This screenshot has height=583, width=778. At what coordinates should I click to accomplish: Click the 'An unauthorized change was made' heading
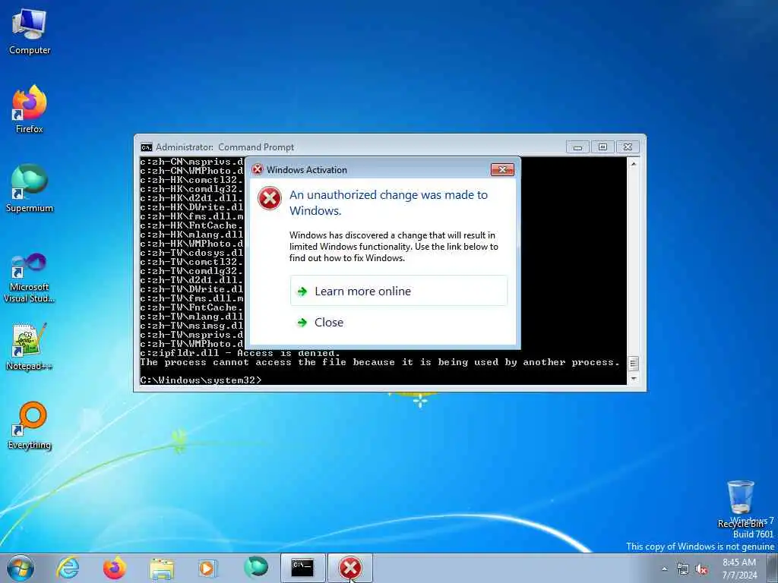[x=388, y=202]
